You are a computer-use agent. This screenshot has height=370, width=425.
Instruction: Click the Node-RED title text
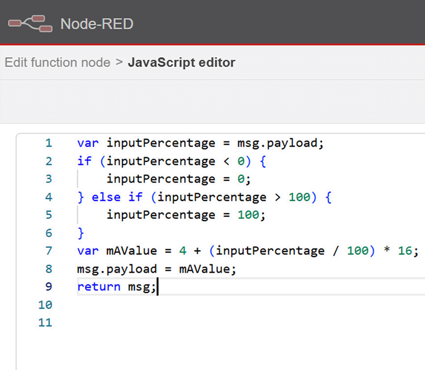point(97,24)
